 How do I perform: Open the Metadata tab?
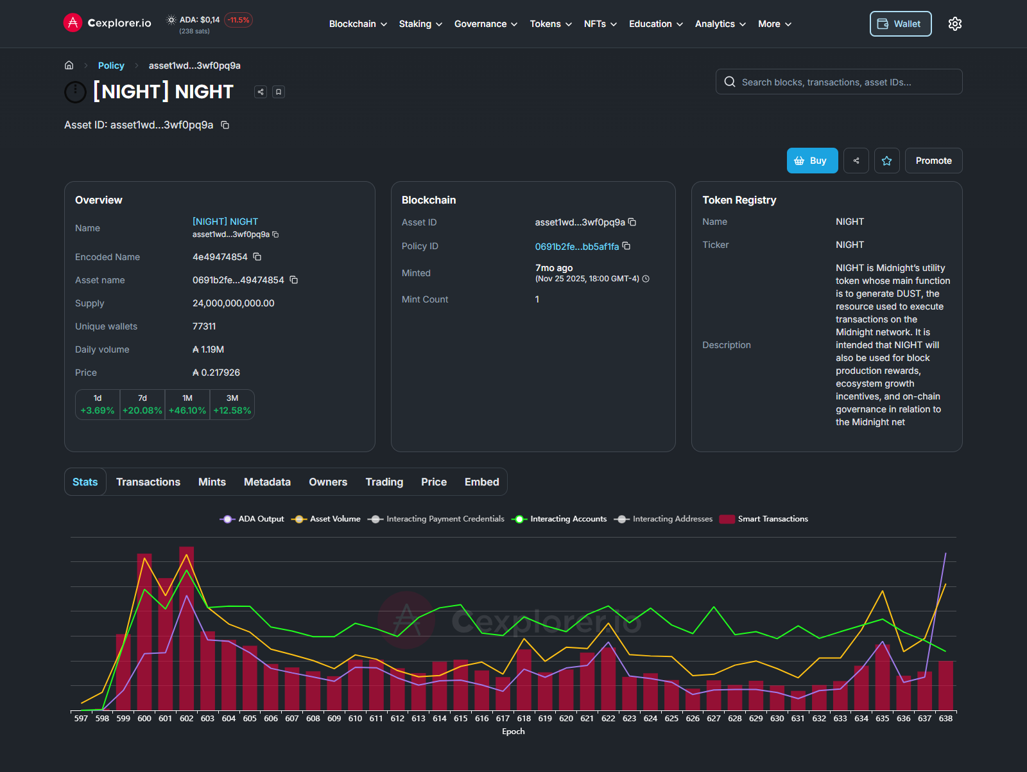[x=267, y=482]
